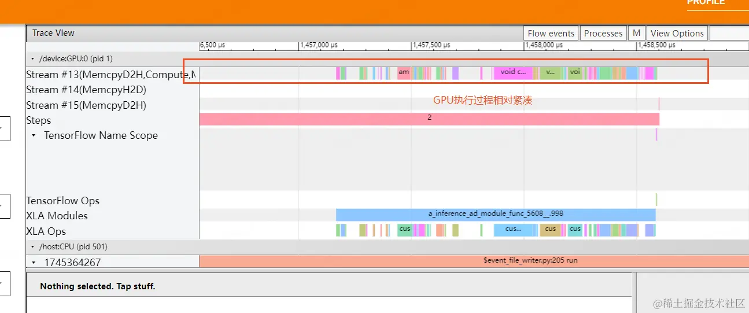Click the 1,458,500 µs ruler mark
The image size is (749, 313).
point(656,45)
